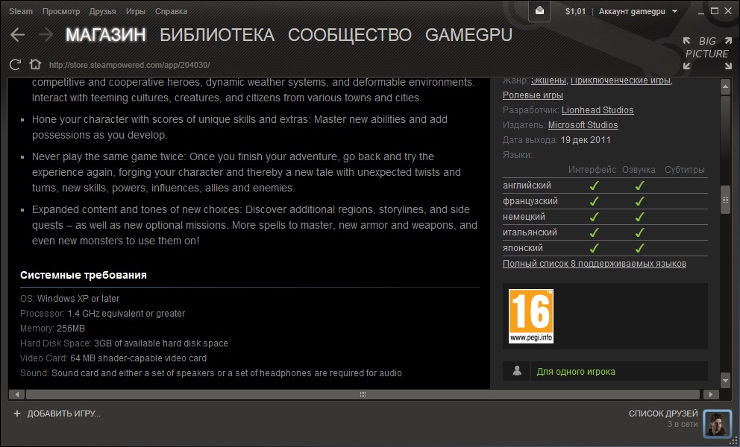Open full list of 8 supported languages
Image resolution: width=740 pixels, height=447 pixels.
coord(595,264)
